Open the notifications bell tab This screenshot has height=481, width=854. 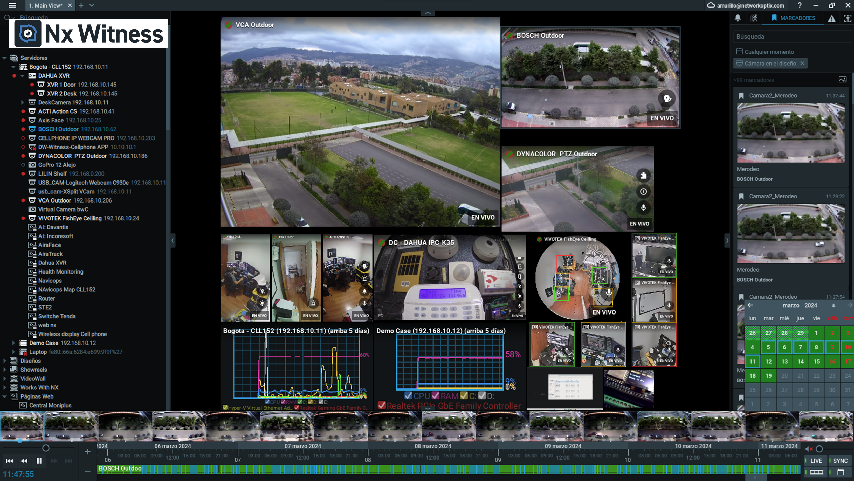738,18
